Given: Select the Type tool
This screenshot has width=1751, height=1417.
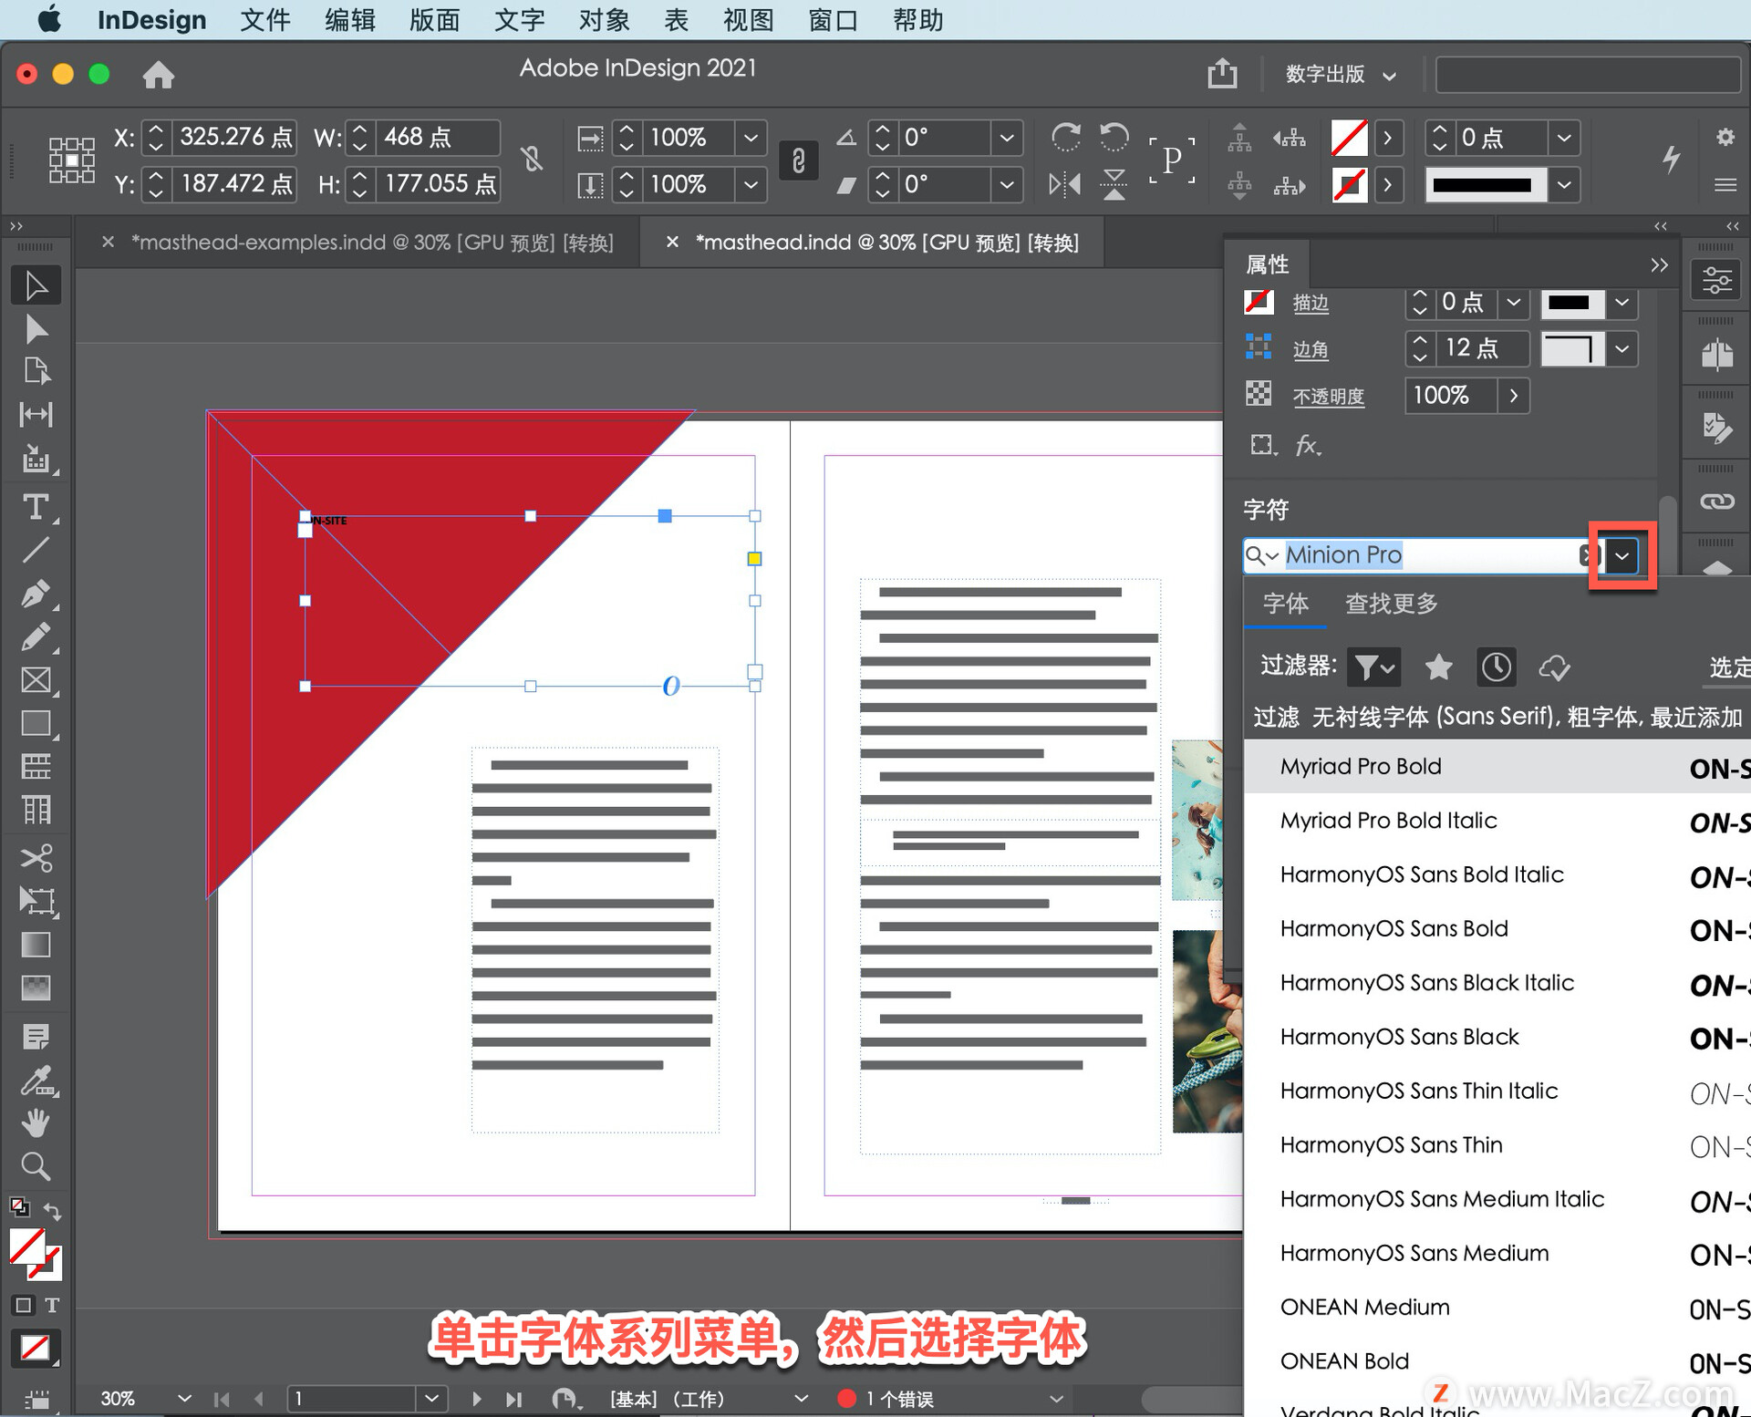Looking at the screenshot, I should point(36,506).
